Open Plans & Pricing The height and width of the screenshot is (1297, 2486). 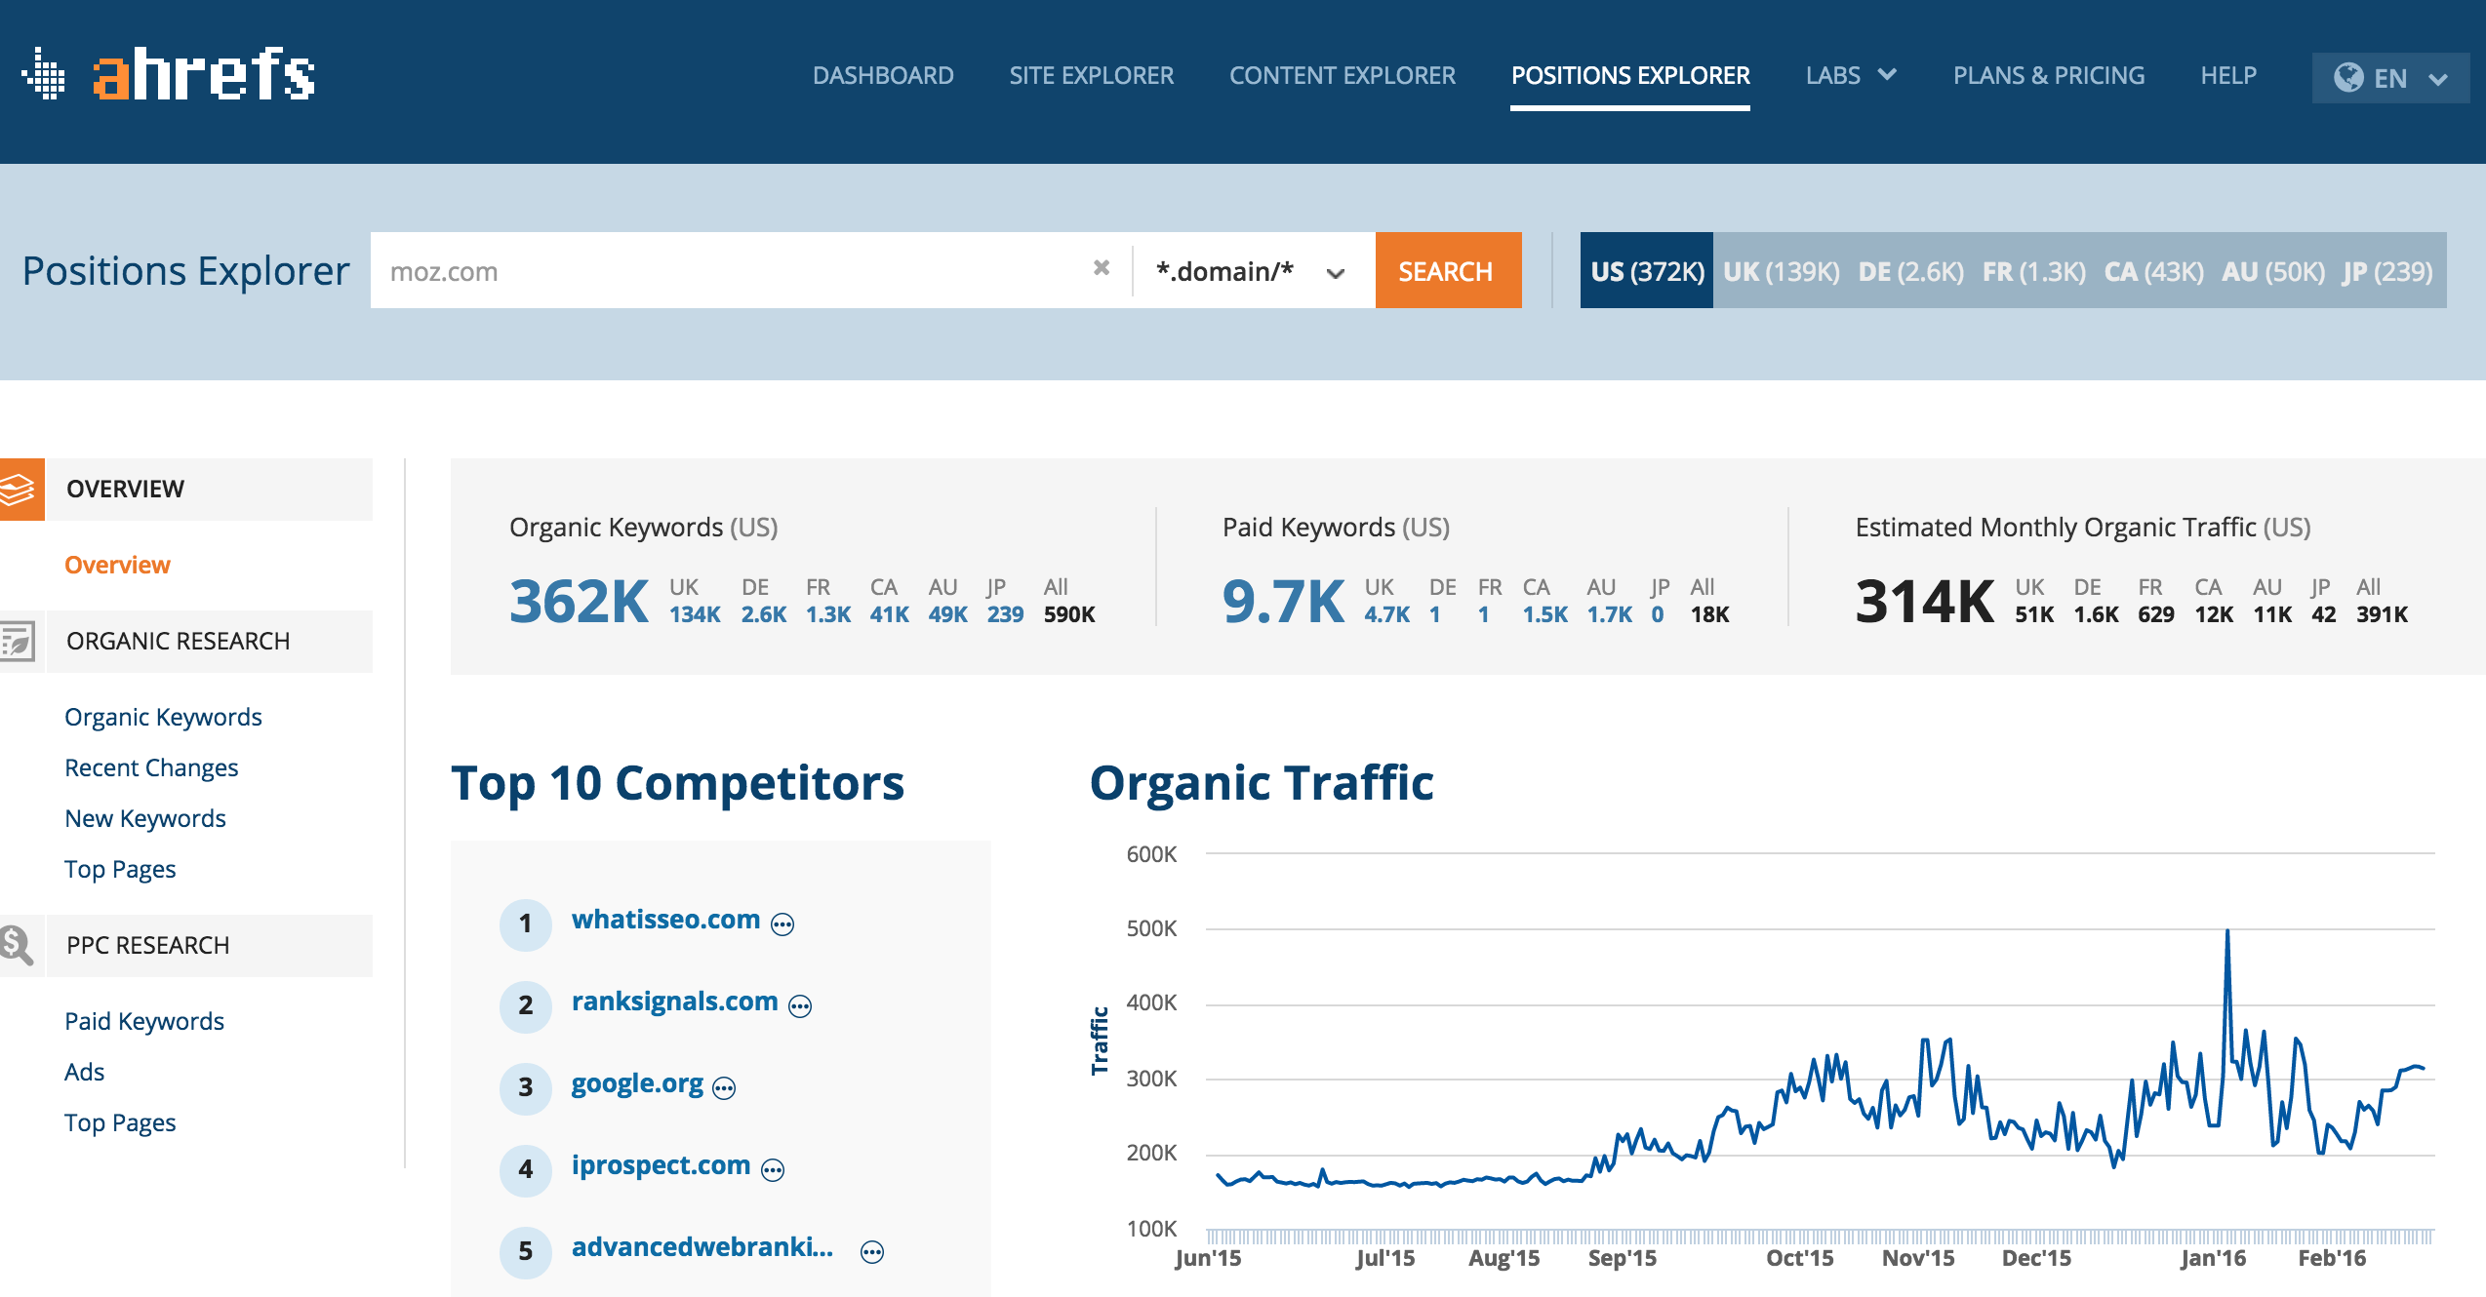tap(2049, 75)
